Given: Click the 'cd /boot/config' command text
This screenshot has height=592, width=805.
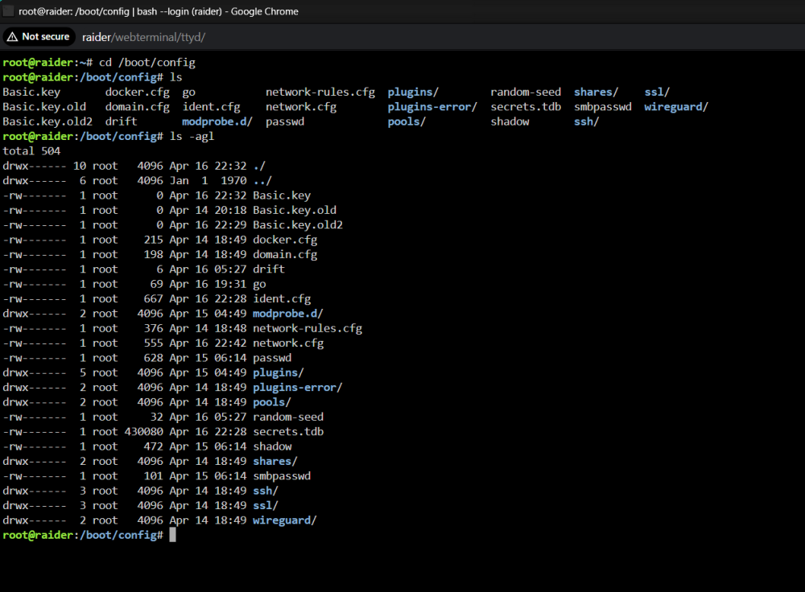Looking at the screenshot, I should click(x=147, y=63).
